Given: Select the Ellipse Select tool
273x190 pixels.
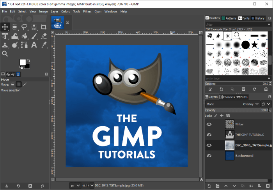Looking at the screenshot, I should pos(15,27).
